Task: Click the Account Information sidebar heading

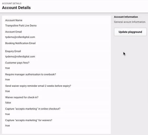Action: click(126, 17)
